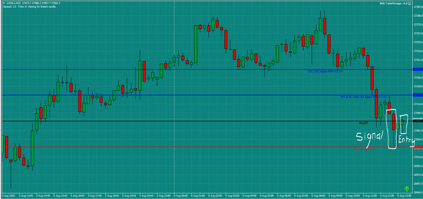
Task: Click the 27010.0 price scale value
Action: pos(418,157)
